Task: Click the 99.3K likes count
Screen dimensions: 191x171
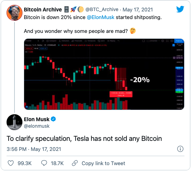Action: tap(24, 163)
